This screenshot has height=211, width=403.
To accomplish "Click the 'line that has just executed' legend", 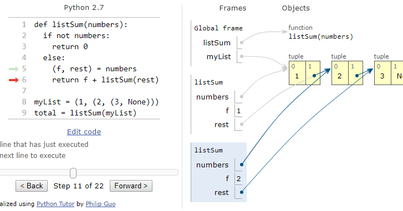I will 44,144.
